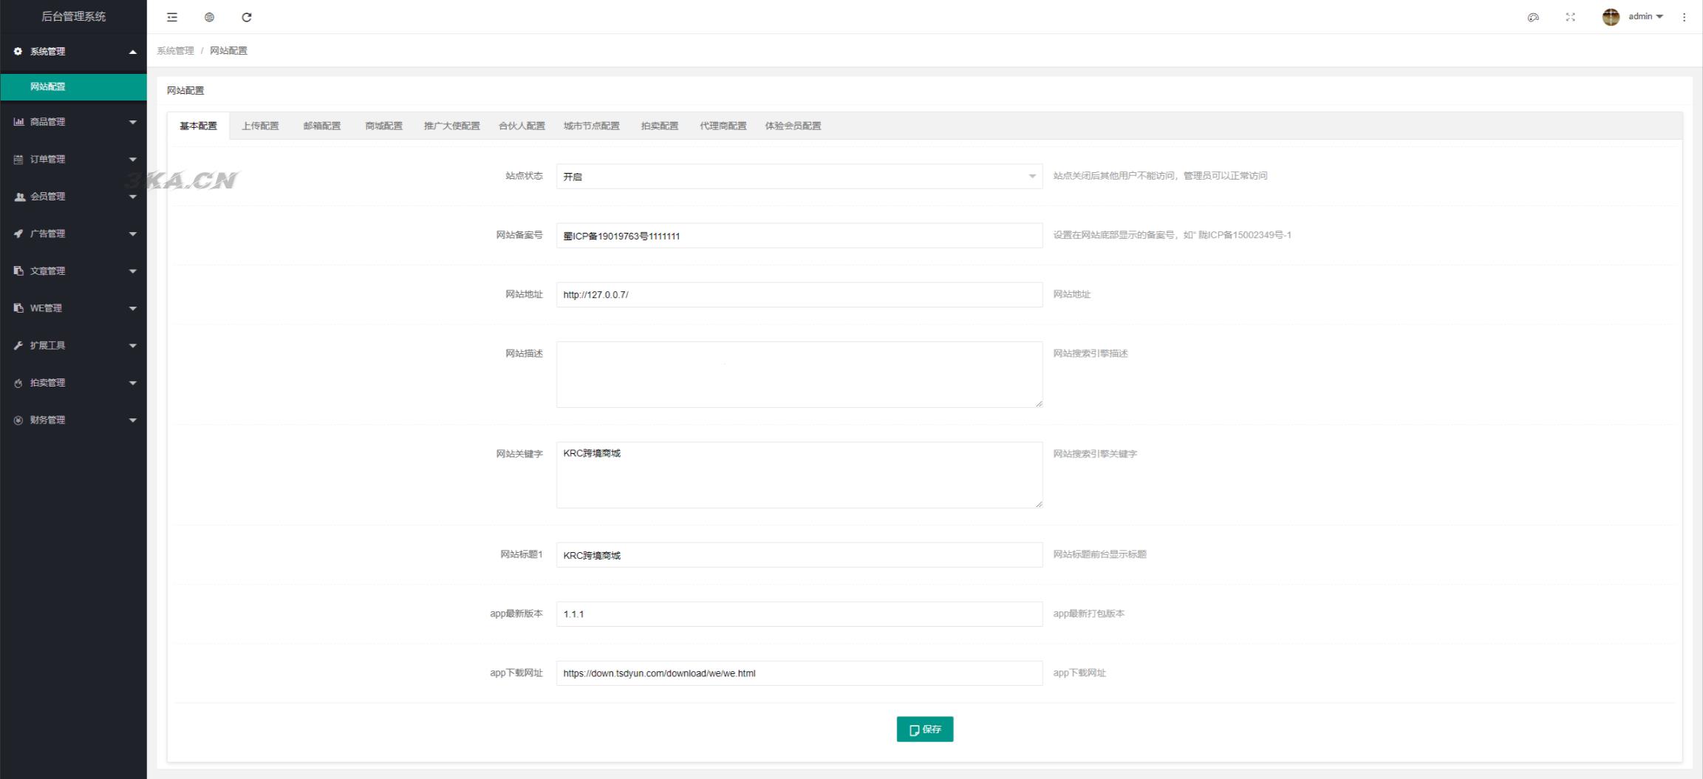Click the refresh page icon
Screen dimensions: 1703x779
click(247, 17)
